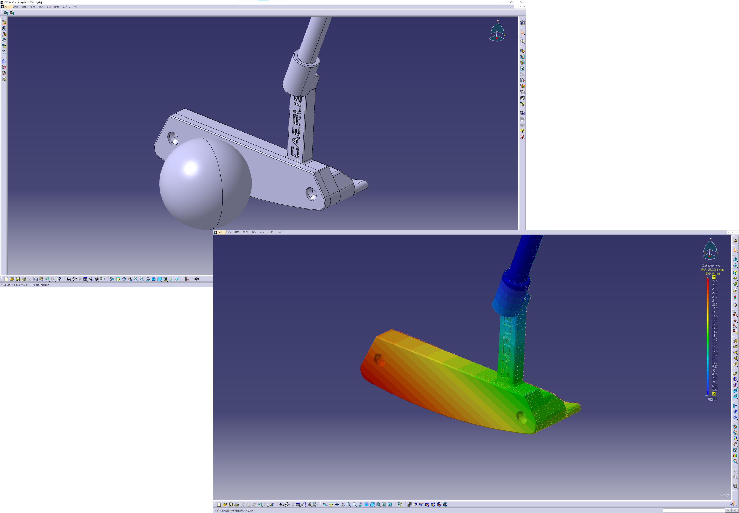The height and width of the screenshot is (513, 739).
Task: Open the 解析 menu in top menu bar
Action: tap(57, 7)
